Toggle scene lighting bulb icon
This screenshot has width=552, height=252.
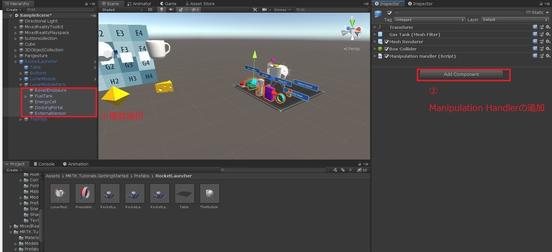tap(162, 9)
